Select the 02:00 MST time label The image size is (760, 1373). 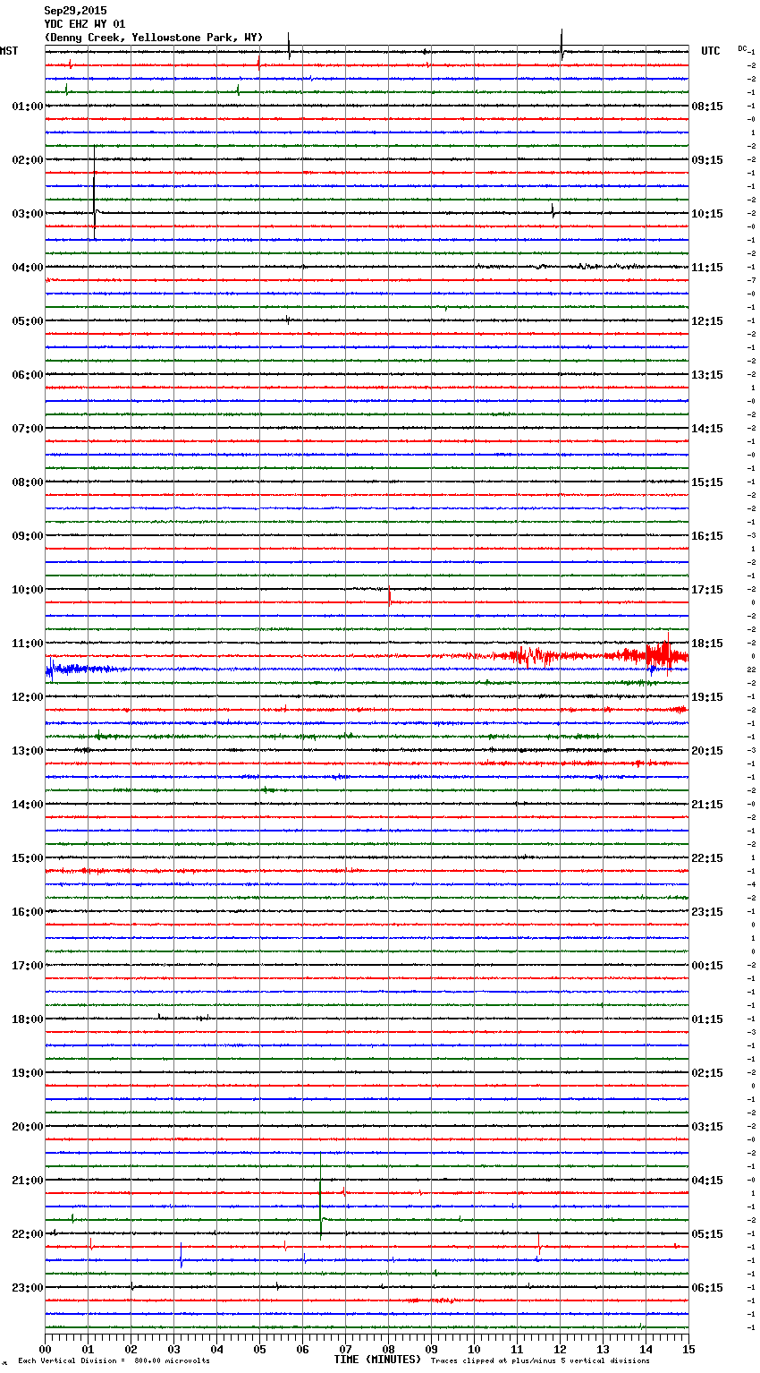[x=28, y=160]
